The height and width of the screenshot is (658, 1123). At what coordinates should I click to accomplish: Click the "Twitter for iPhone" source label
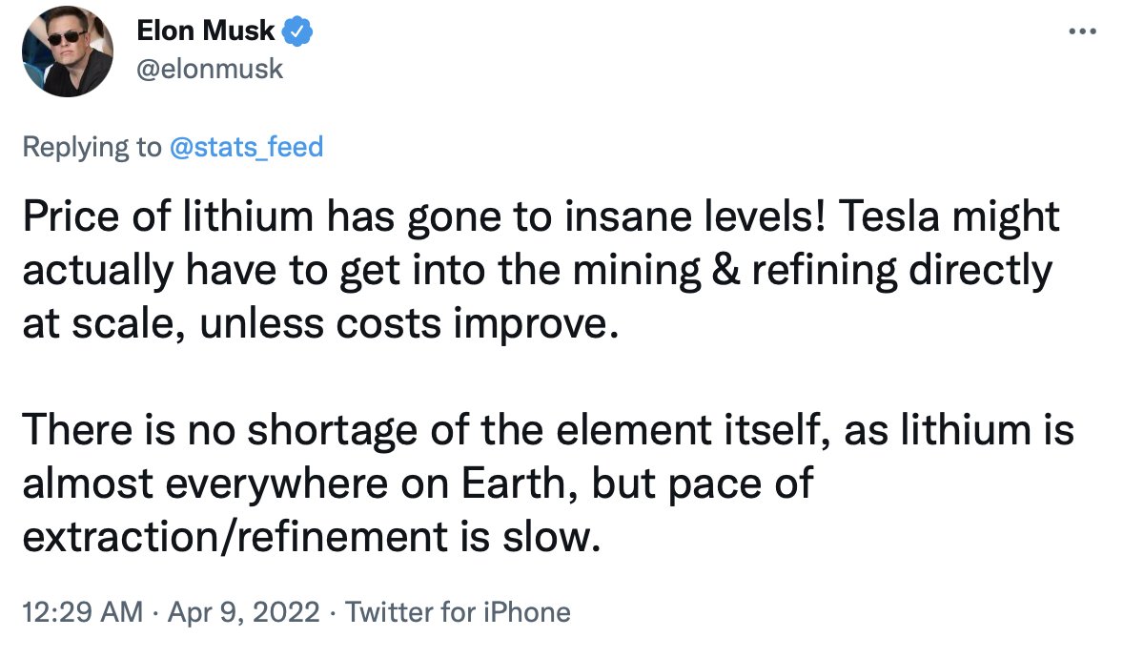[458, 611]
